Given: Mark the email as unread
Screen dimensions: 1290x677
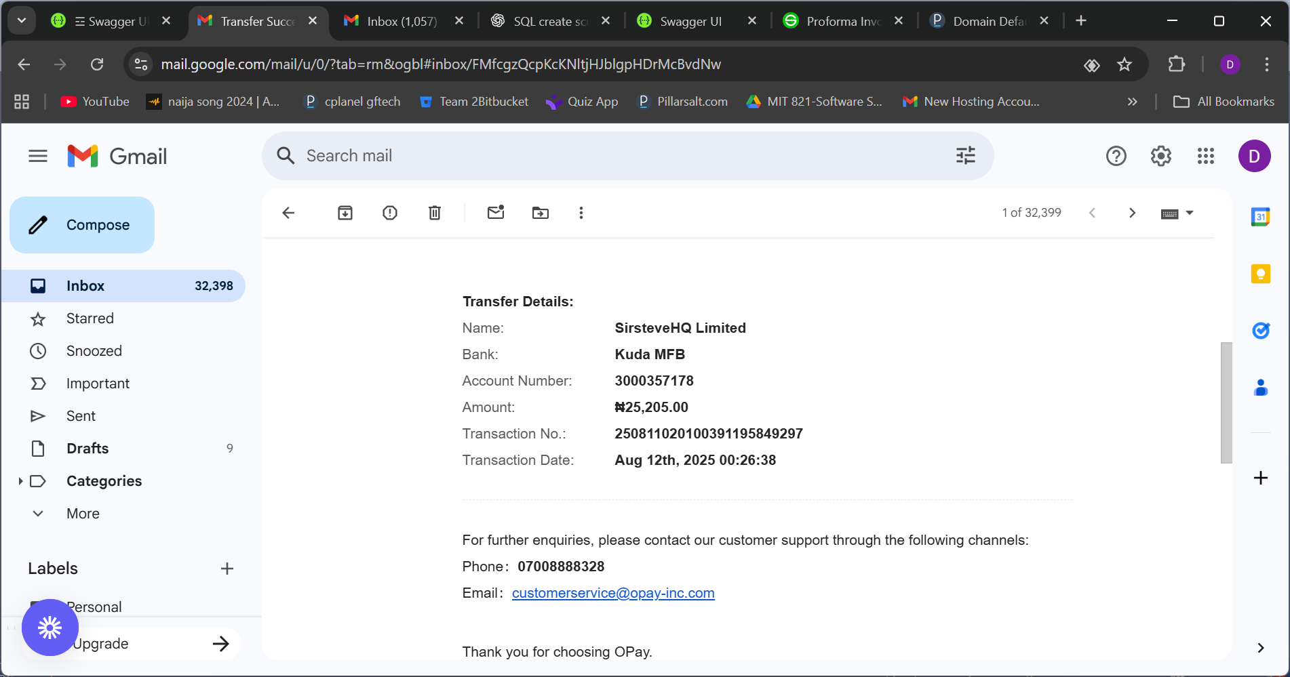Looking at the screenshot, I should (496, 213).
